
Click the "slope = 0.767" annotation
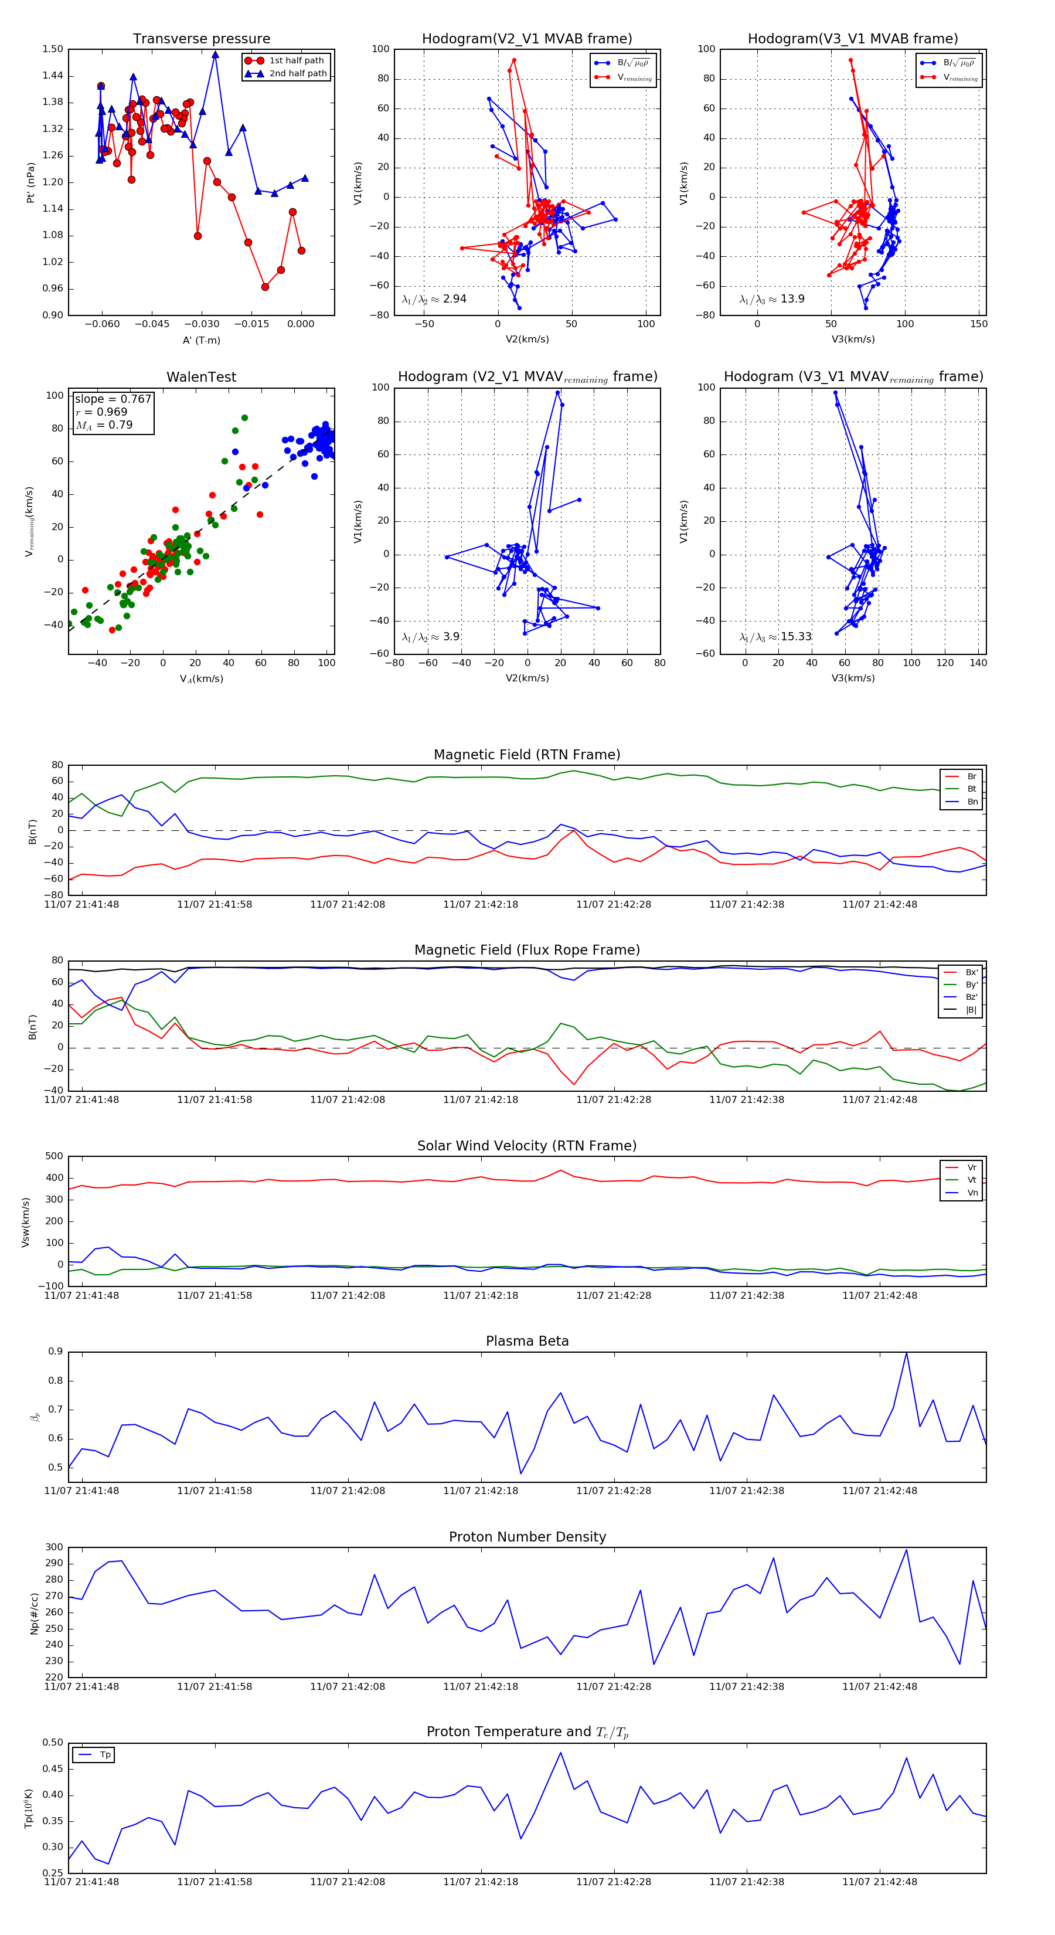pos(113,399)
